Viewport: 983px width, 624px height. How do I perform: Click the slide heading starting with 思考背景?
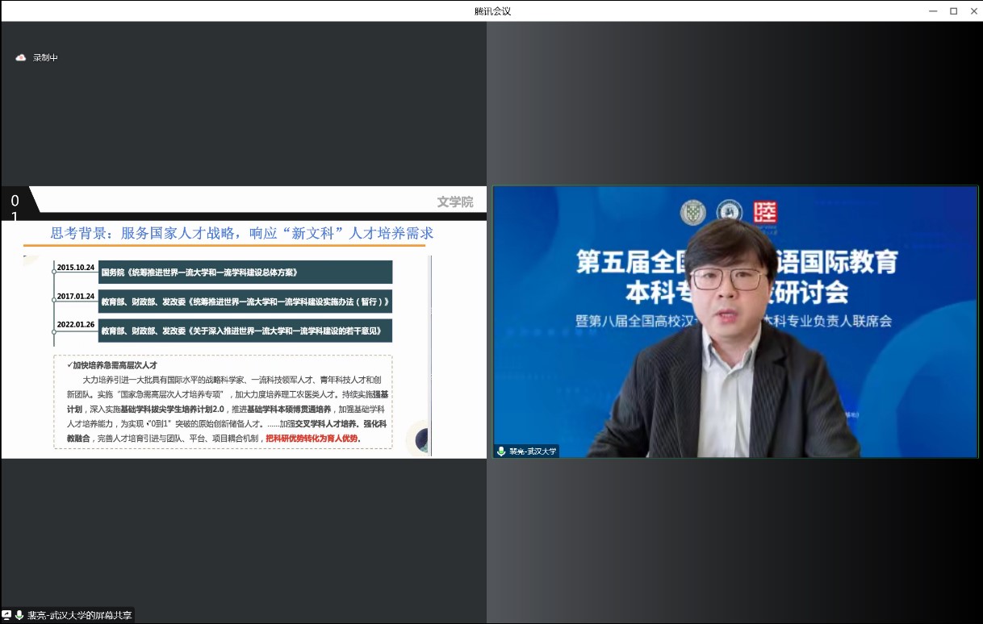click(242, 233)
